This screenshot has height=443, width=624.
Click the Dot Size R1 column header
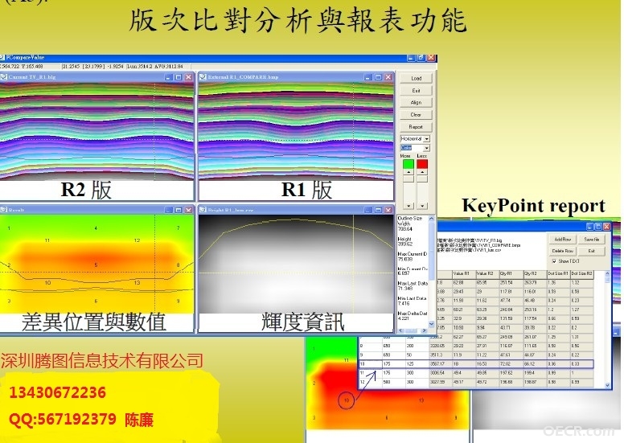click(x=558, y=274)
